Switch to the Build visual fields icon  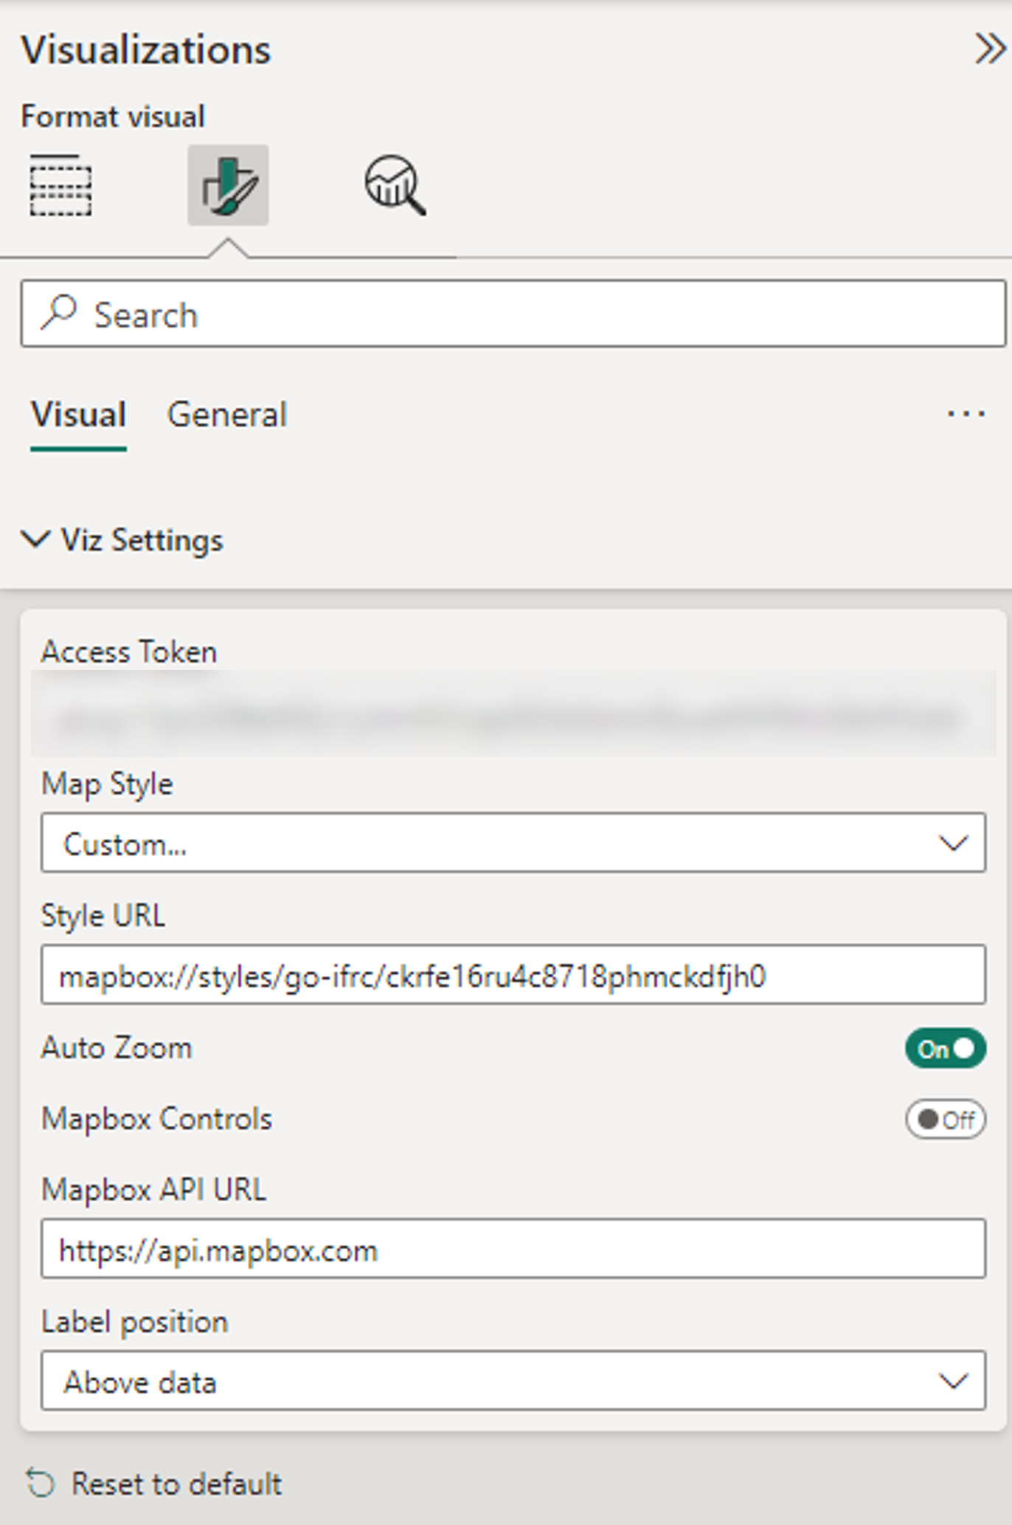pos(60,185)
